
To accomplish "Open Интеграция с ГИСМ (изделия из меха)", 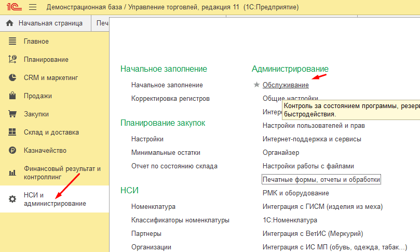I will pyautogui.click(x=322, y=207).
